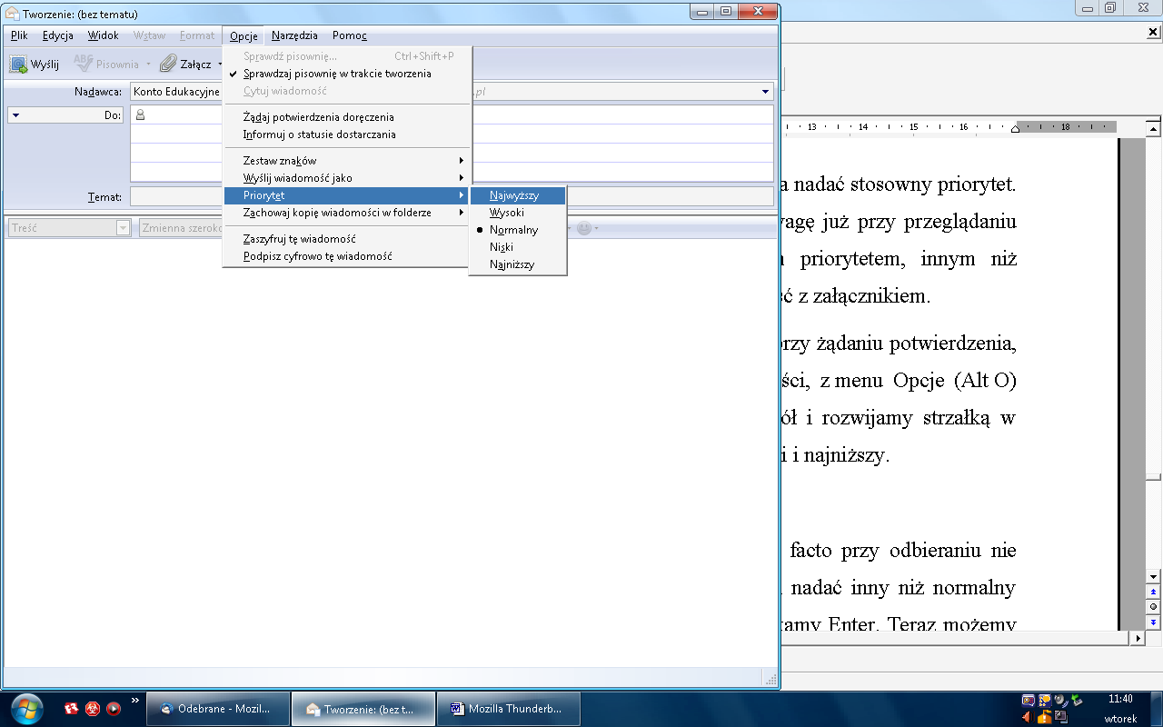Click Word's vertical scrollbar down arrow

1153,577
